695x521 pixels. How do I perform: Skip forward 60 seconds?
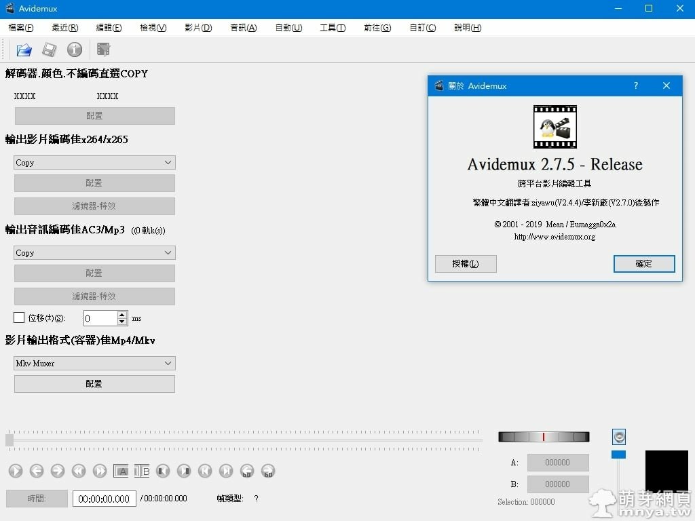268,471
